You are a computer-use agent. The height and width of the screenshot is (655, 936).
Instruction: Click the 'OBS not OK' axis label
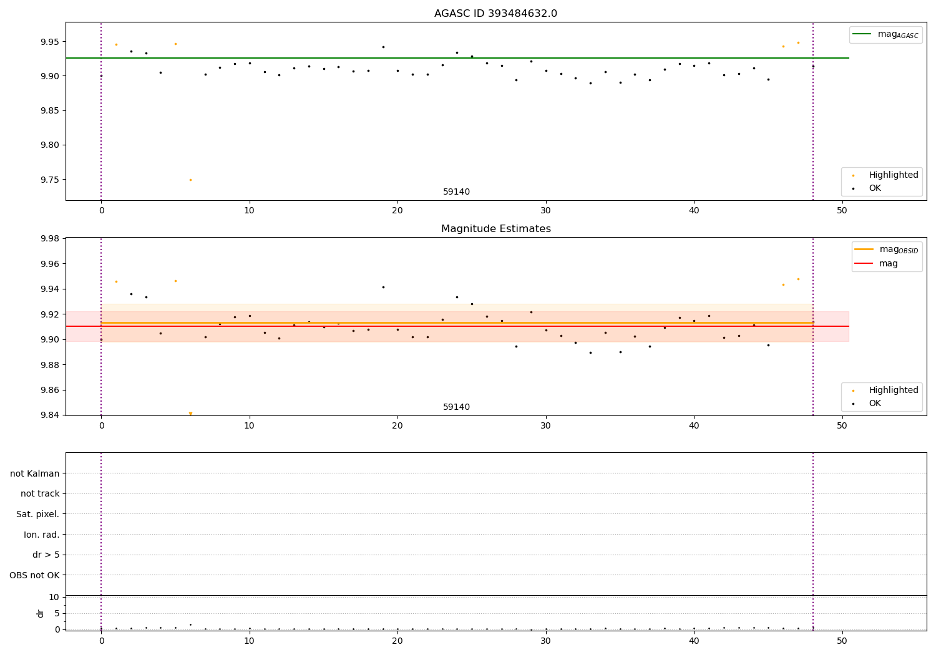(x=35, y=575)
